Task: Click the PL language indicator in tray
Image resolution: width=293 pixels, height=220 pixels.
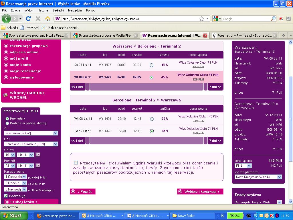Action: pyautogui.click(x=222, y=216)
